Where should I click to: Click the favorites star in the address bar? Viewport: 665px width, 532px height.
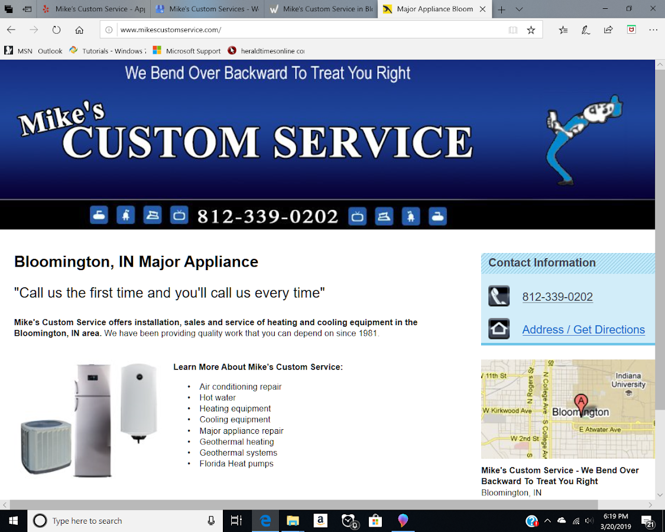coord(531,30)
